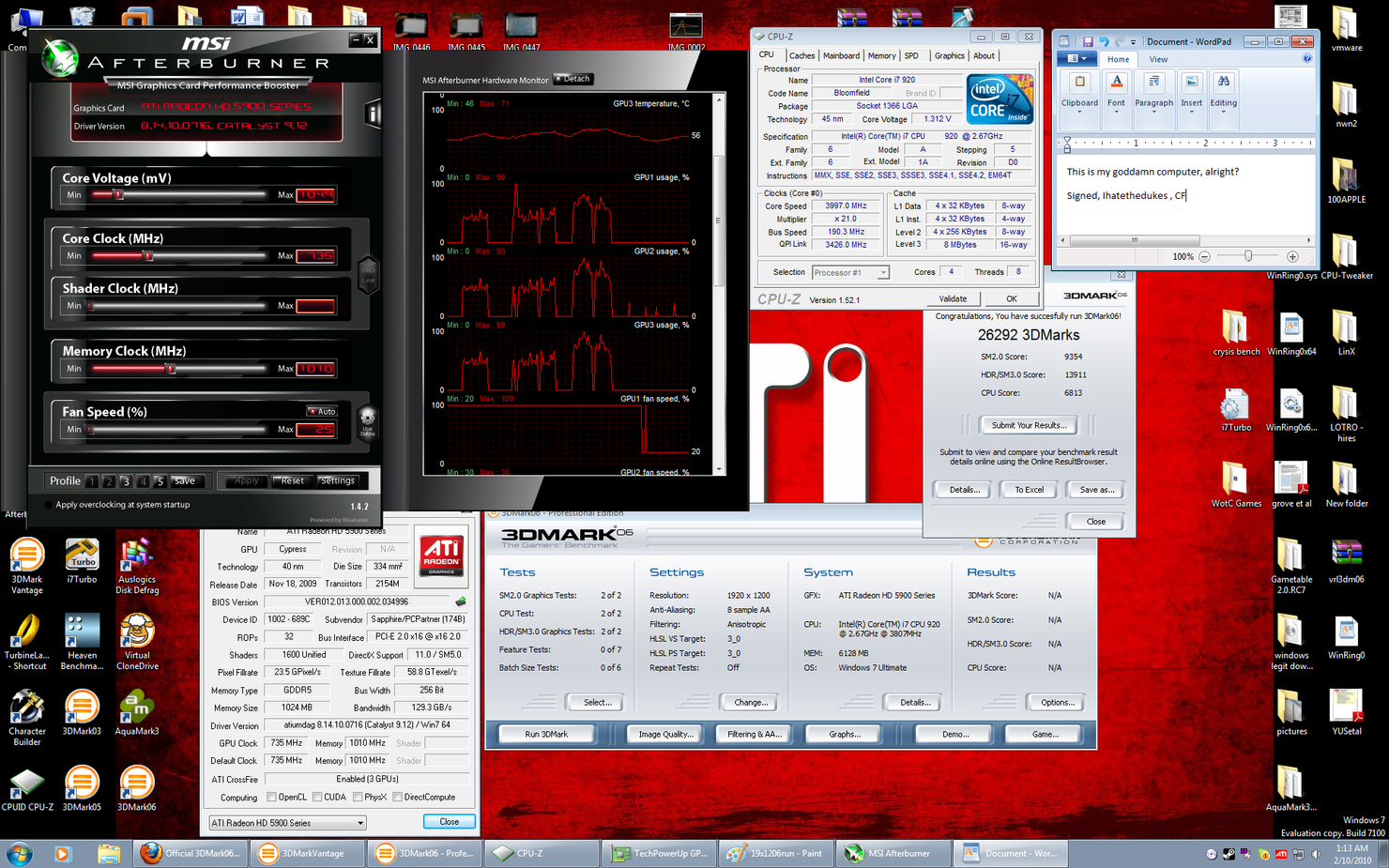Click the zoom out minus in WordPad
Screen dimensions: 1389x868
pyautogui.click(x=1204, y=256)
